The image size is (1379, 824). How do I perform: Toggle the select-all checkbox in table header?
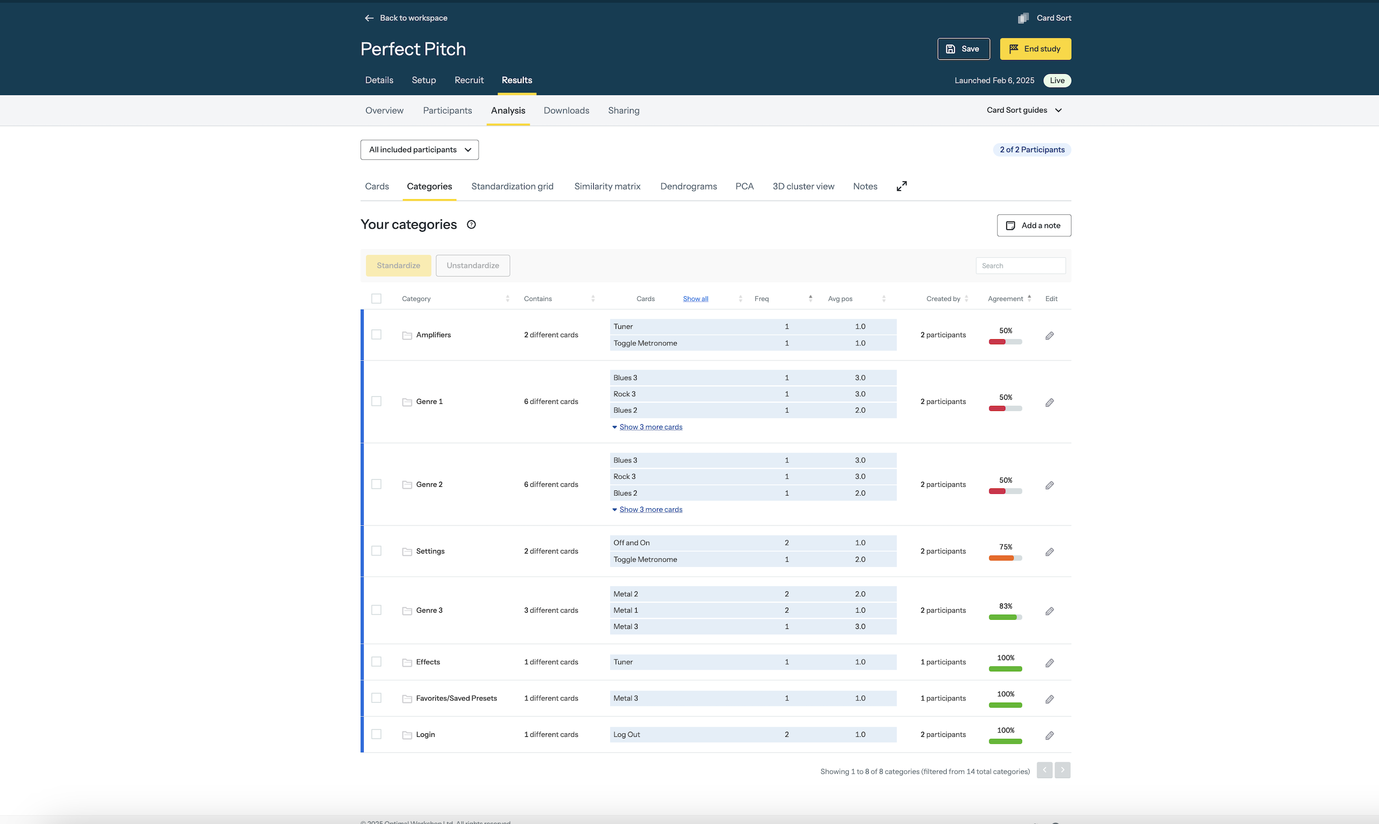click(376, 299)
